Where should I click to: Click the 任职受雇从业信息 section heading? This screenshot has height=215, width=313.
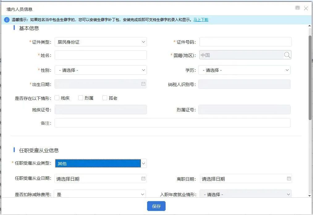39,150
